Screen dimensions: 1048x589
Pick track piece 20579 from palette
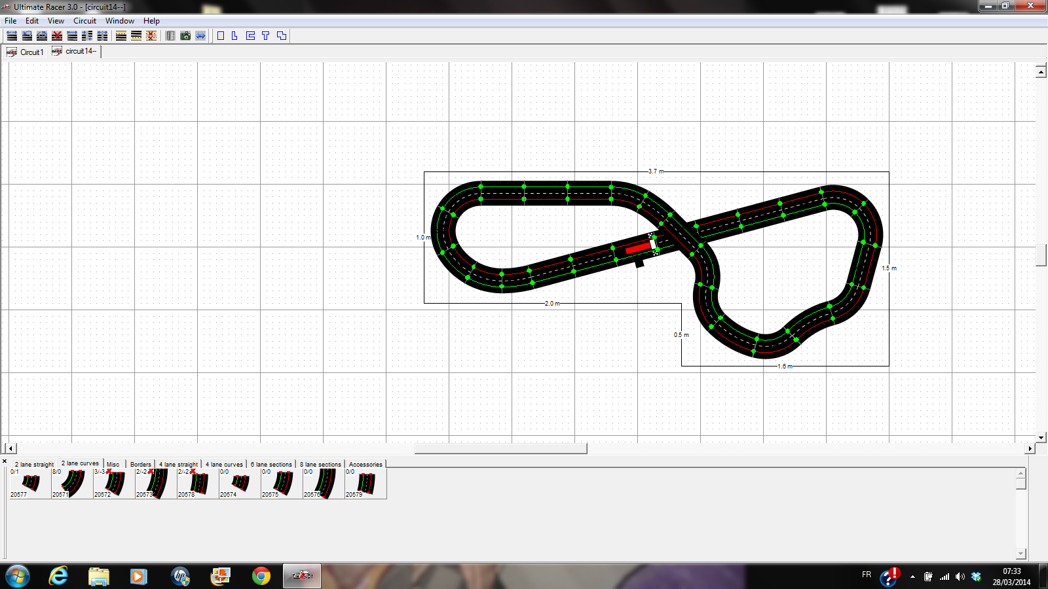coord(365,484)
